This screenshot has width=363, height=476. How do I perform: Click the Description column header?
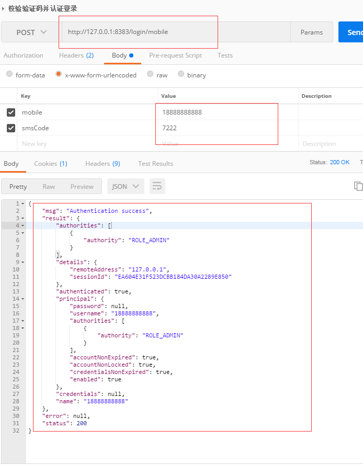pyautogui.click(x=316, y=96)
